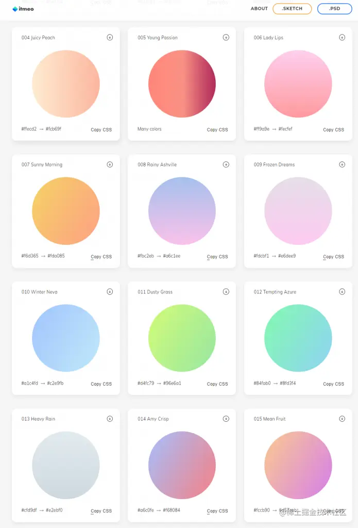Copy CSS for Dusty Grass
The image size is (358, 528).
217,384
